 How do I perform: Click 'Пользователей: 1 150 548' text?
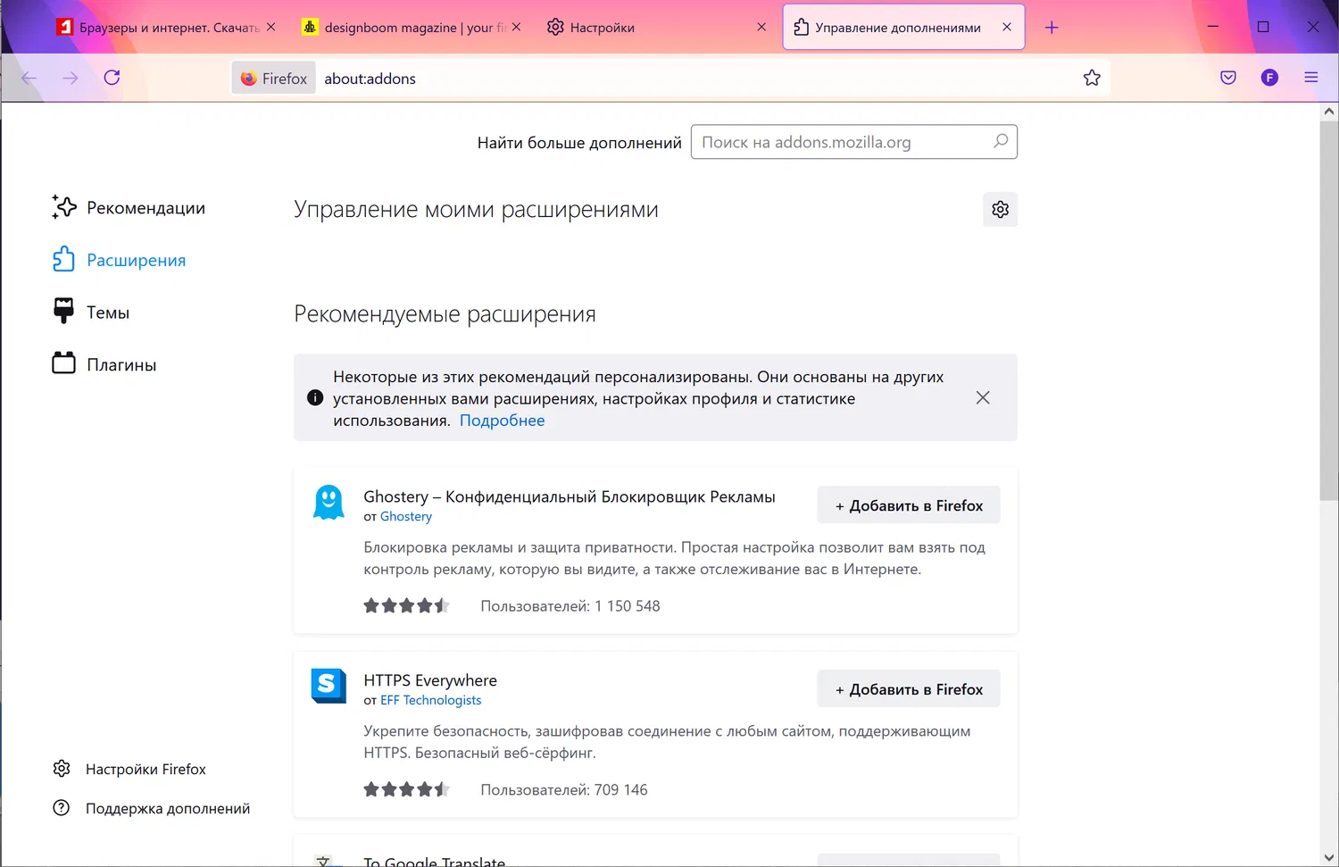point(570,606)
